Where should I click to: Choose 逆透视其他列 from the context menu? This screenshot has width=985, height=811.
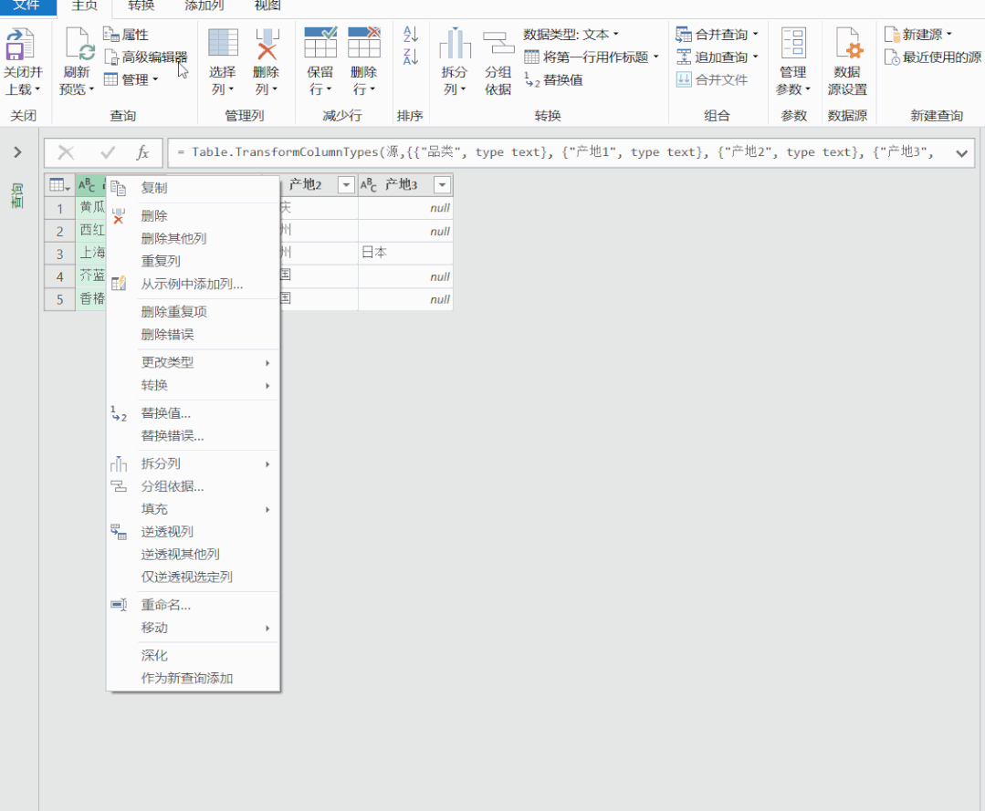click(x=194, y=555)
